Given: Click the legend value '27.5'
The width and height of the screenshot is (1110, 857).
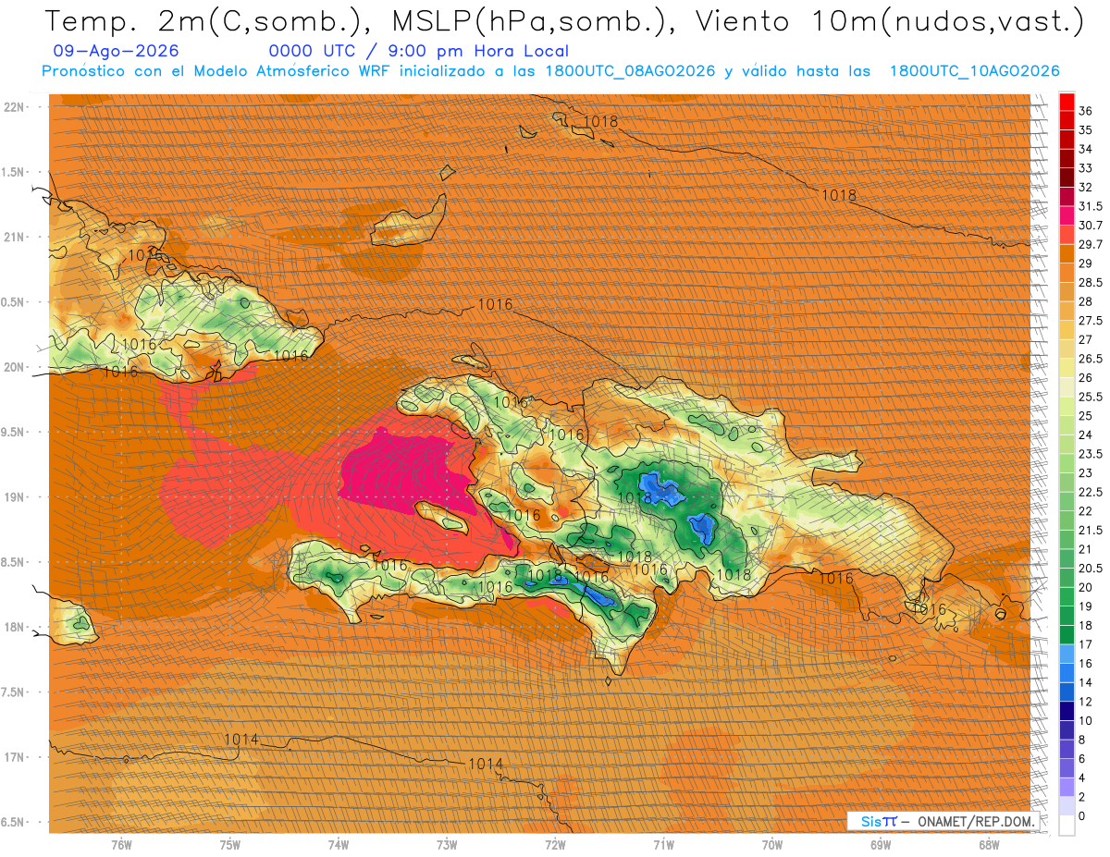Looking at the screenshot, I should (1090, 321).
